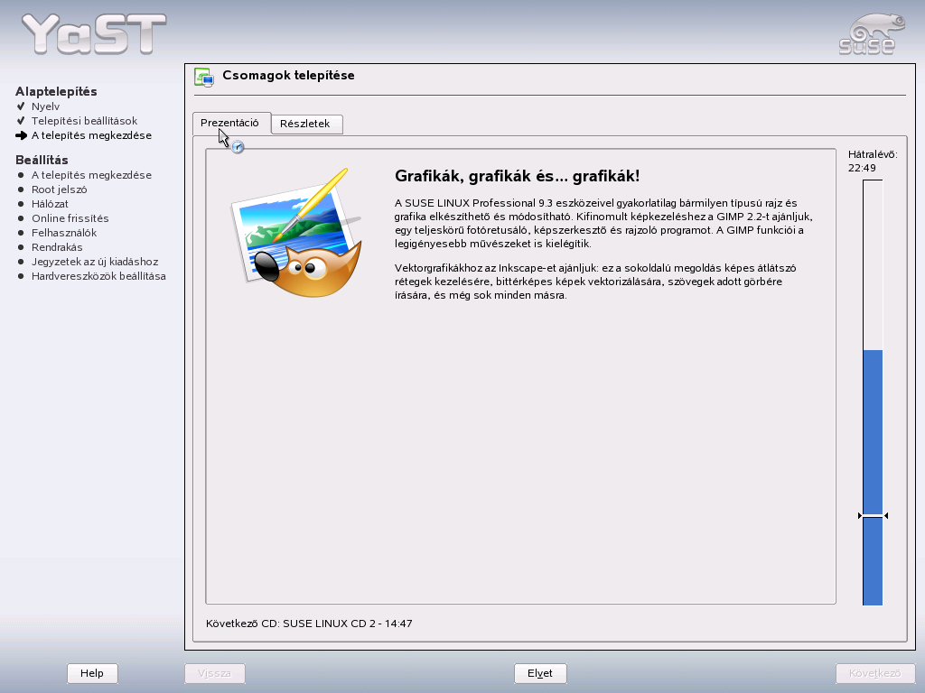Click the YaST logo

coord(94,34)
